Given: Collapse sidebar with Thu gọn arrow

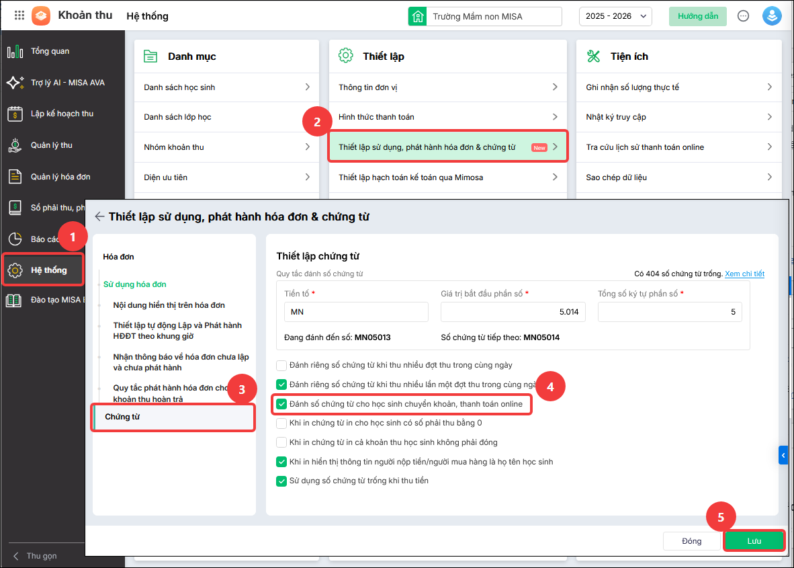Looking at the screenshot, I should tap(16, 556).
